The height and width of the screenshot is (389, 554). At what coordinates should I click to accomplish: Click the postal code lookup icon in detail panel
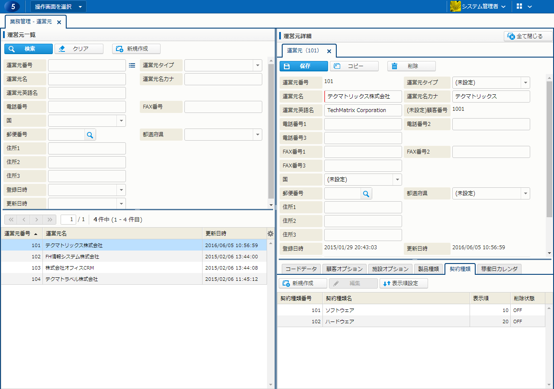point(366,194)
